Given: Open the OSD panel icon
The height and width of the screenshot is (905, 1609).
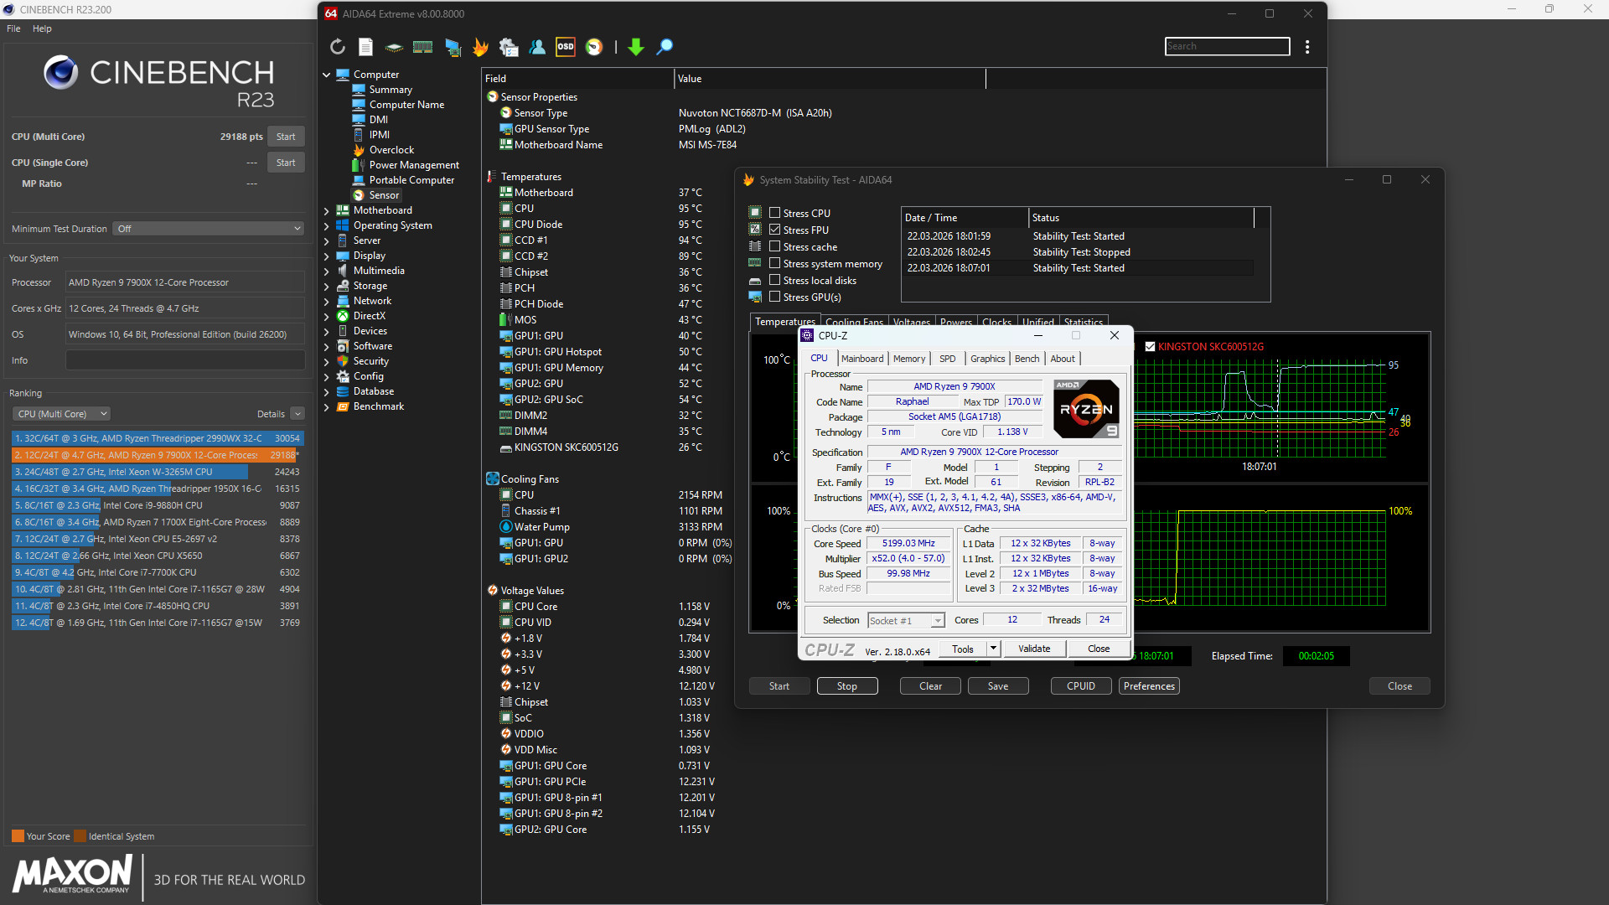Looking at the screenshot, I should (x=566, y=47).
